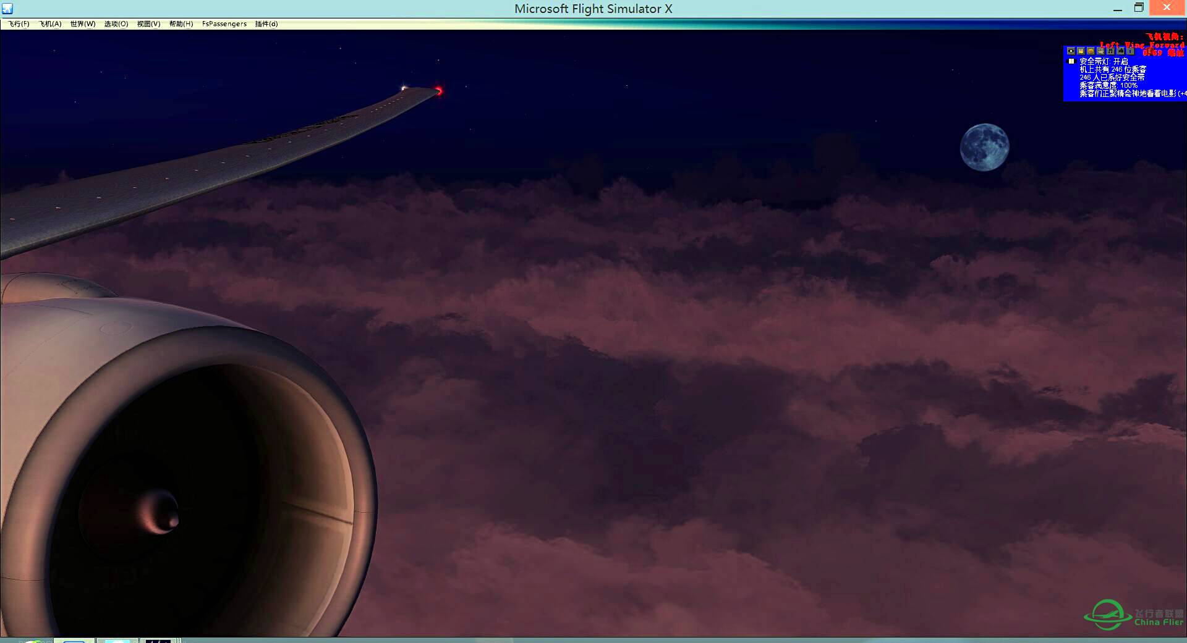
Task: Open the 世界(W) world menu
Action: coord(83,24)
